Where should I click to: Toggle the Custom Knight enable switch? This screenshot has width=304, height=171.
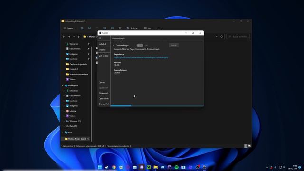140,45
